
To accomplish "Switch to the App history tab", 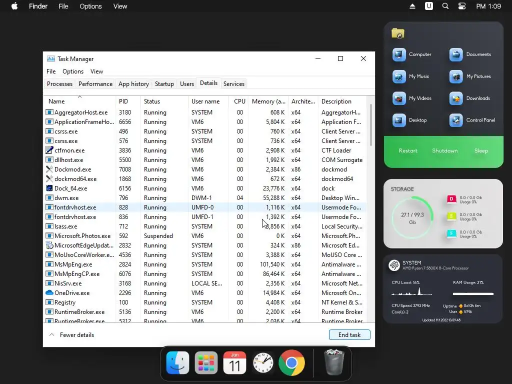I will (133, 84).
